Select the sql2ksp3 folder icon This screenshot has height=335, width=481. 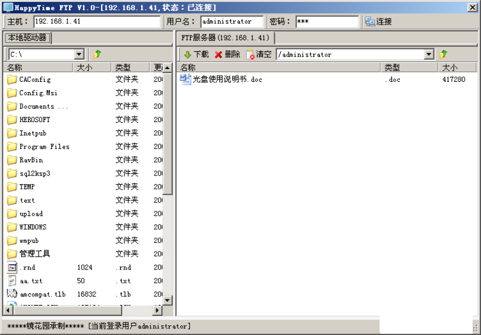pos(12,173)
